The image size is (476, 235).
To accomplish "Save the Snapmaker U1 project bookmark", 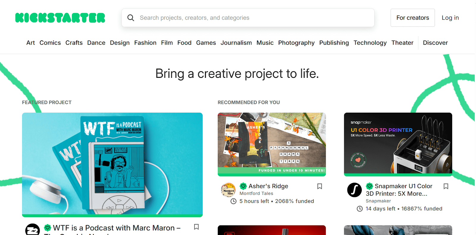I will pos(446,186).
